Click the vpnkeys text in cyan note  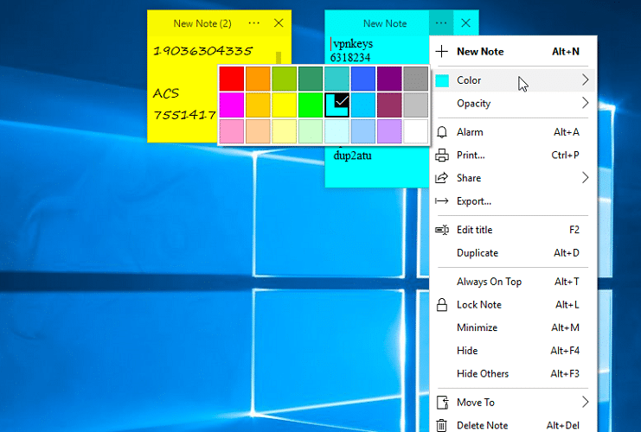pos(353,44)
